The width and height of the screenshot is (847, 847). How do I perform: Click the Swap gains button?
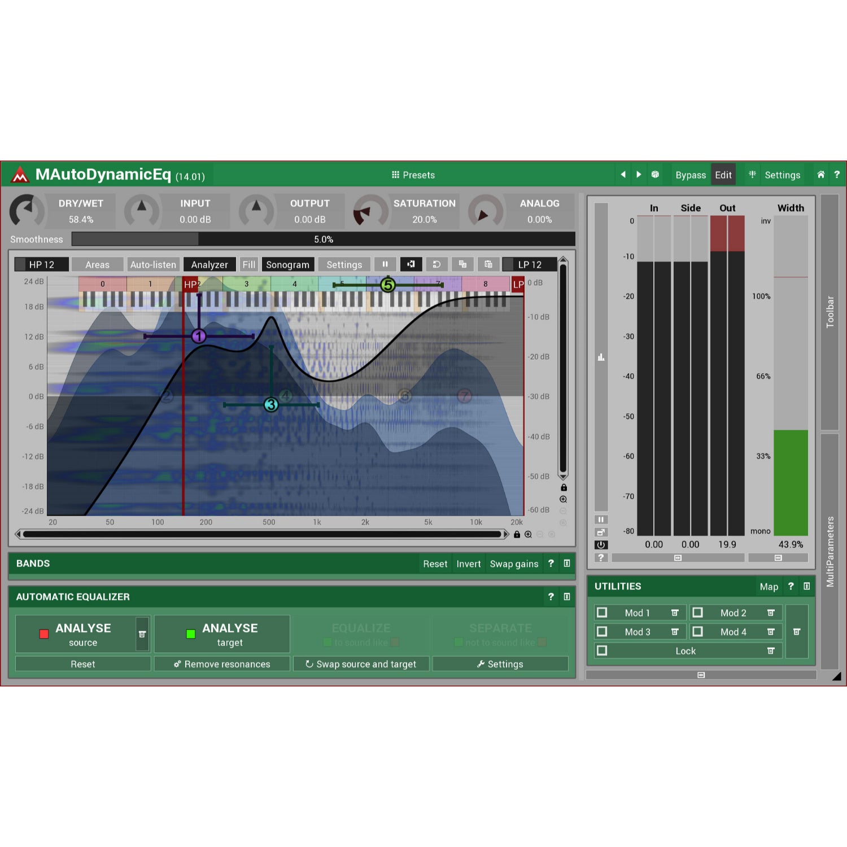tap(514, 564)
